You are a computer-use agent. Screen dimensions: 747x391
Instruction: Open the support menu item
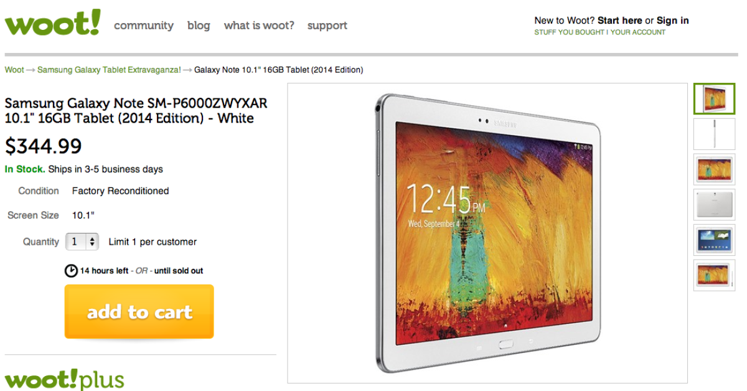click(327, 26)
